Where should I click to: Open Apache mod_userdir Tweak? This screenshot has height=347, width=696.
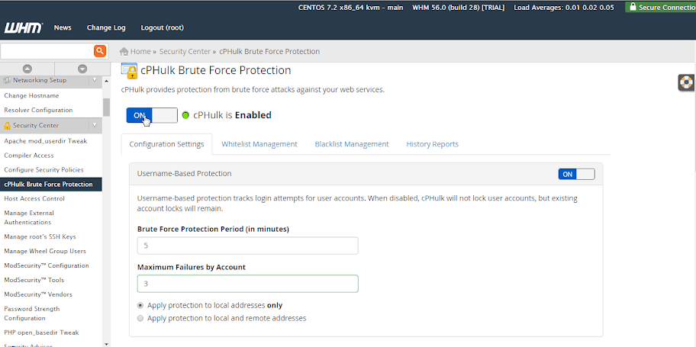45,141
